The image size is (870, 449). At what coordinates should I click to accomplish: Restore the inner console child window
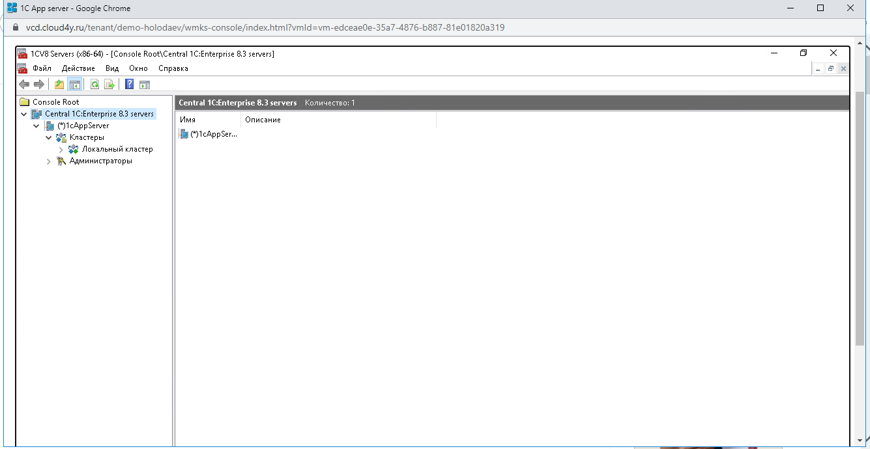pos(831,68)
